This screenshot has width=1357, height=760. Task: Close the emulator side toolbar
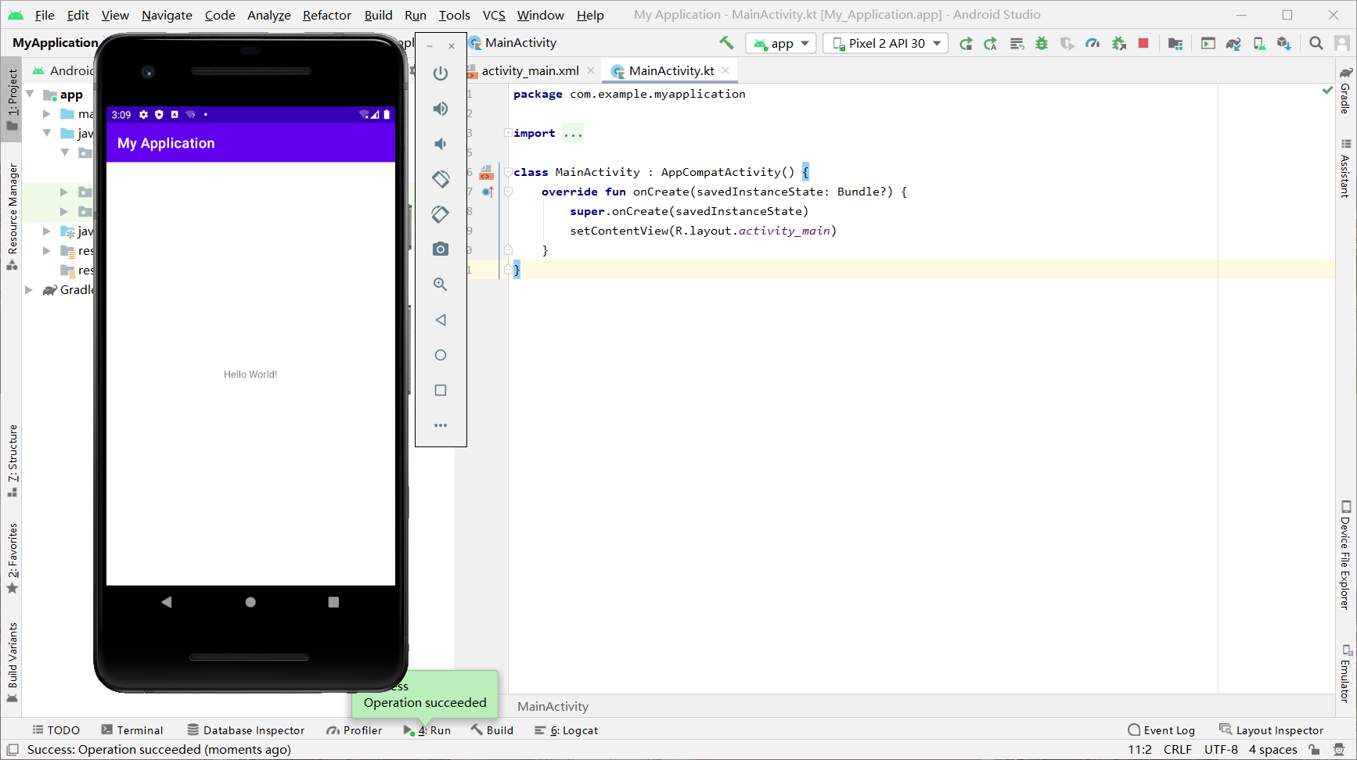tap(452, 46)
